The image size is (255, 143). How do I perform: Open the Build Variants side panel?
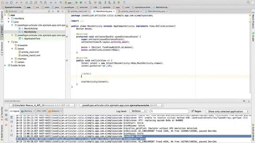point(2,133)
